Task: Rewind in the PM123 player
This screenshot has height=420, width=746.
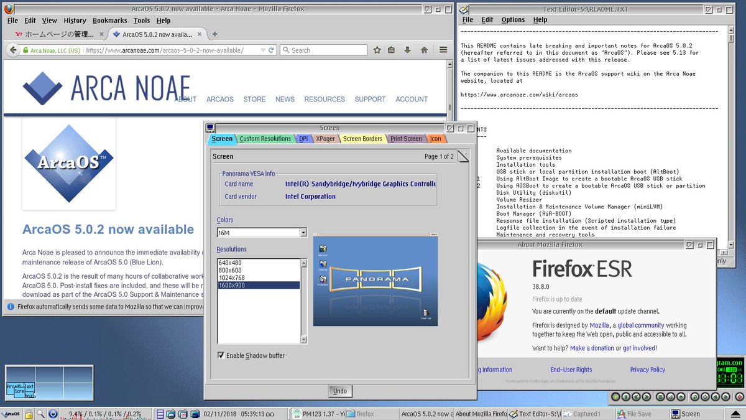Action: pos(636,396)
